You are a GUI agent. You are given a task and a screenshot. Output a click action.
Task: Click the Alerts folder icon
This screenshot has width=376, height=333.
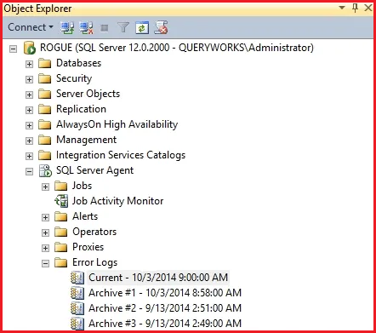61,216
